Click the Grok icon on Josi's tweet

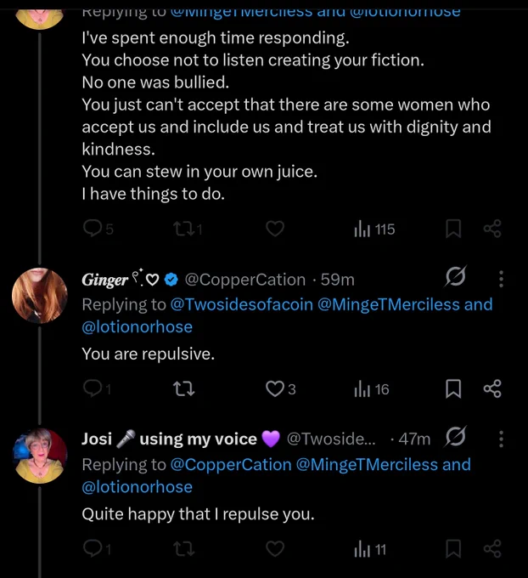click(456, 436)
